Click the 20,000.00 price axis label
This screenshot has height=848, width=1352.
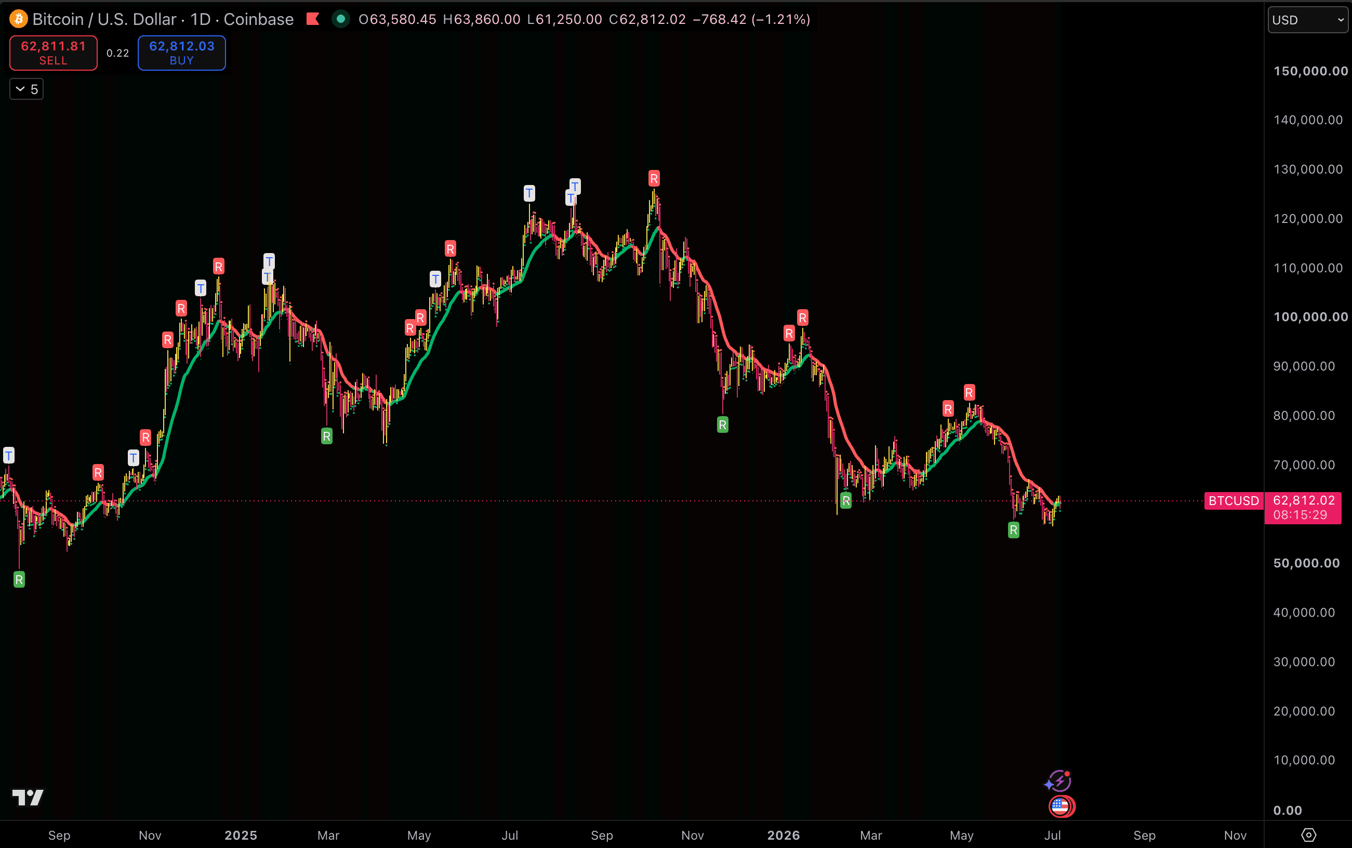tap(1304, 711)
